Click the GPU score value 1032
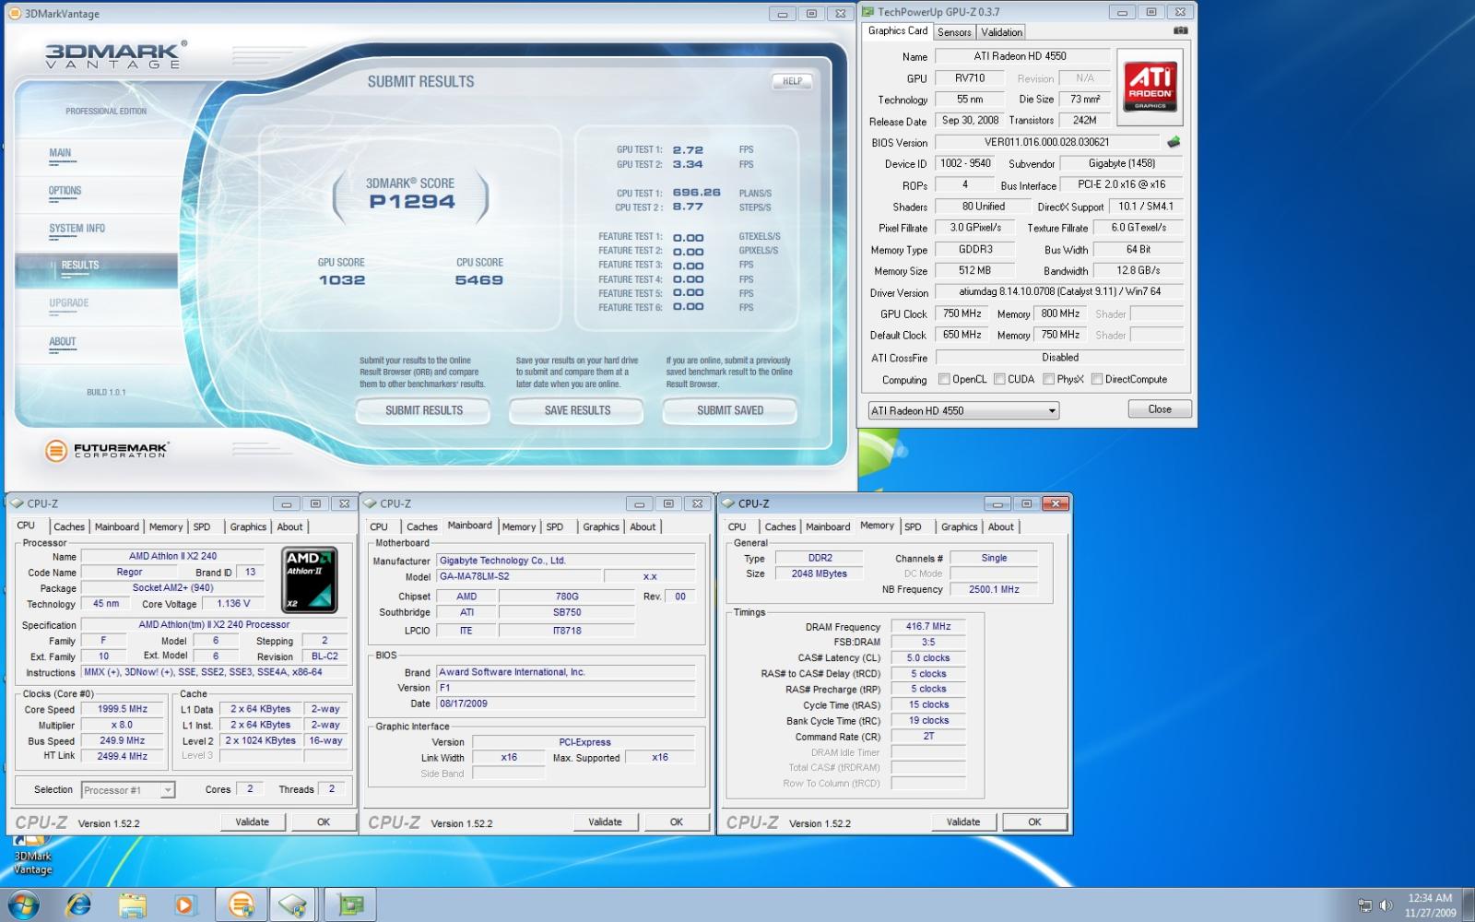The height and width of the screenshot is (922, 1475). [342, 280]
